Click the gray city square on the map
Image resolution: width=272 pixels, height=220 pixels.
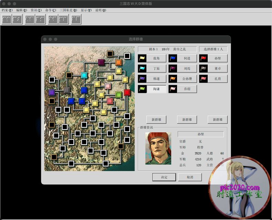(67, 90)
